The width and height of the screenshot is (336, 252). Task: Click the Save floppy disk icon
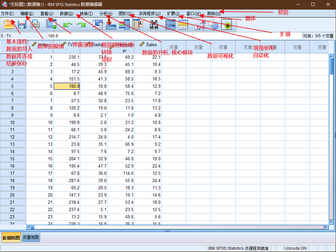(x=22, y=24)
